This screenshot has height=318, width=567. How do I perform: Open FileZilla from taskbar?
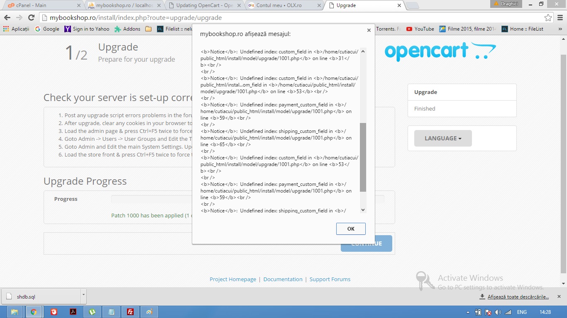pos(130,312)
